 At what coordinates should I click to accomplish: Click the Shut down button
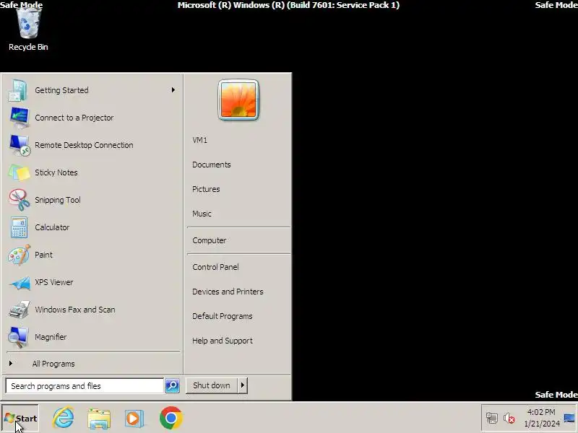click(x=212, y=385)
